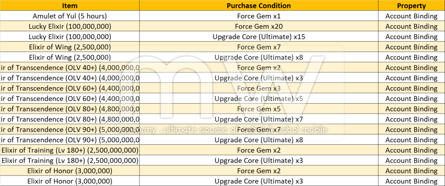Click the Force Gem x20 cell
445x186 pixels.
pos(259,26)
